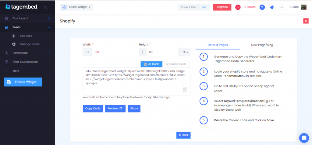Screen dimensions: 312x145
Task: Click the Back button
Action: click(183, 135)
